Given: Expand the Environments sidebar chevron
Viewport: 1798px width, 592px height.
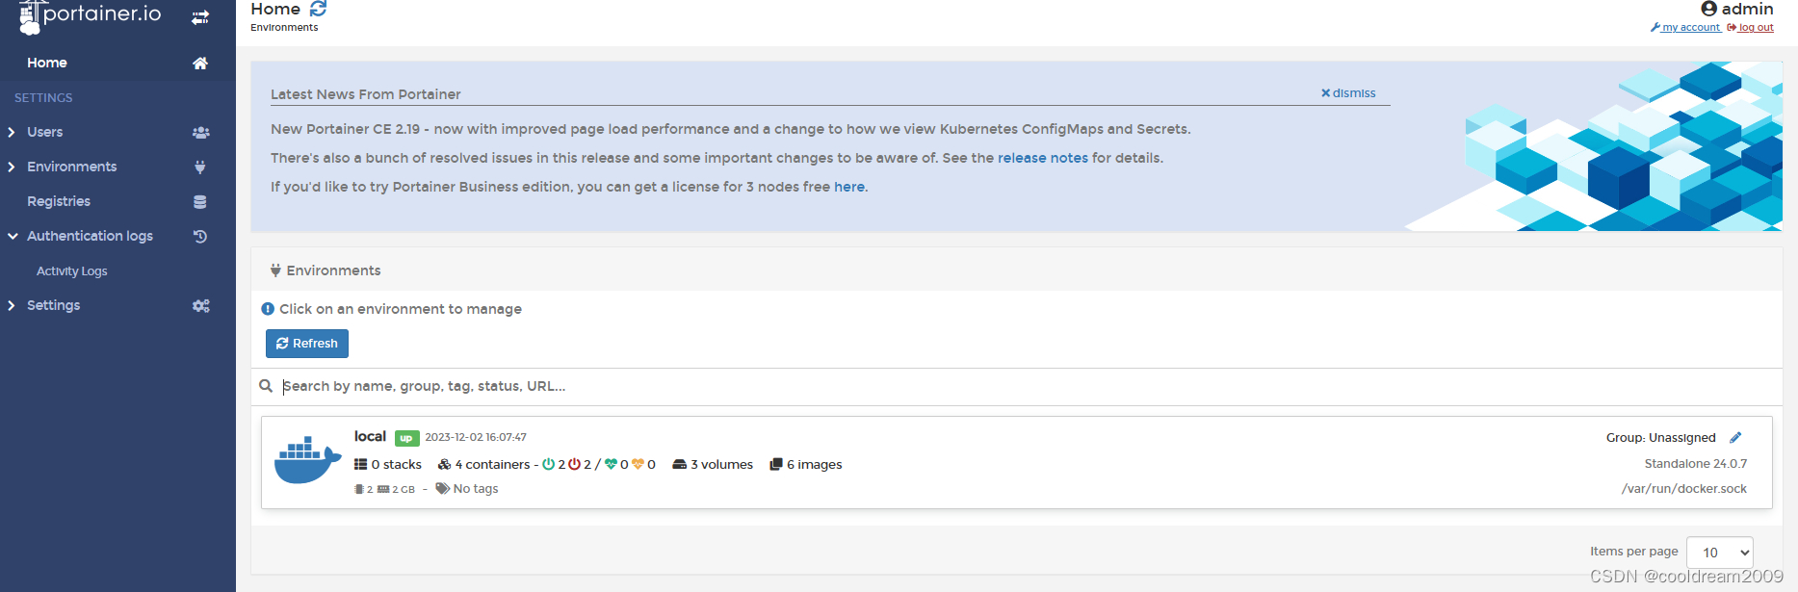Looking at the screenshot, I should click(x=12, y=167).
